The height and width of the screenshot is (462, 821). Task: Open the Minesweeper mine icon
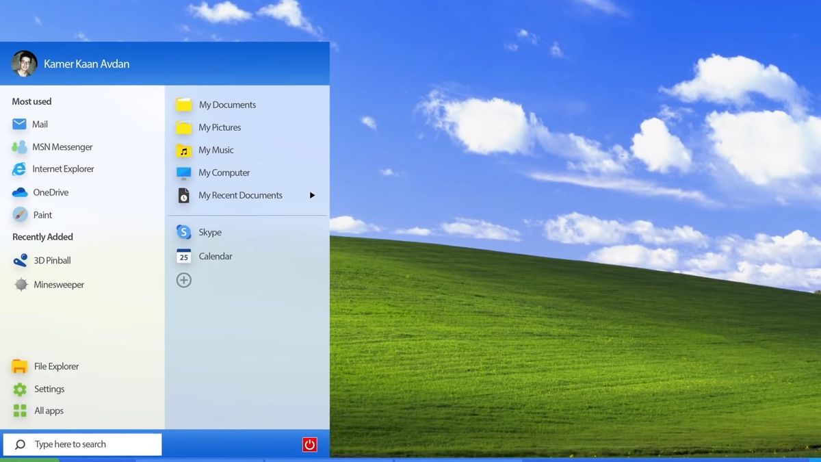click(21, 285)
